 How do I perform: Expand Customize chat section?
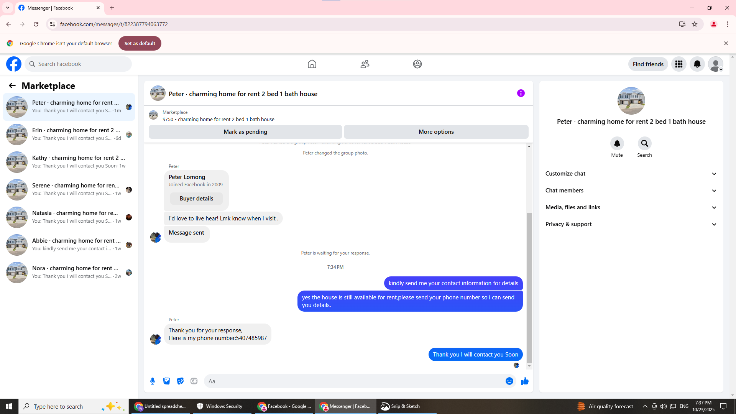click(x=631, y=174)
